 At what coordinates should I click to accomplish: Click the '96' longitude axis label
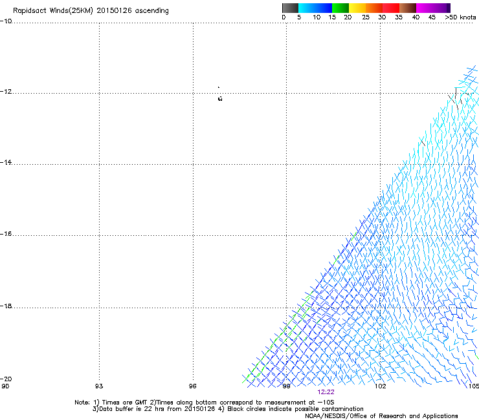pos(192,386)
